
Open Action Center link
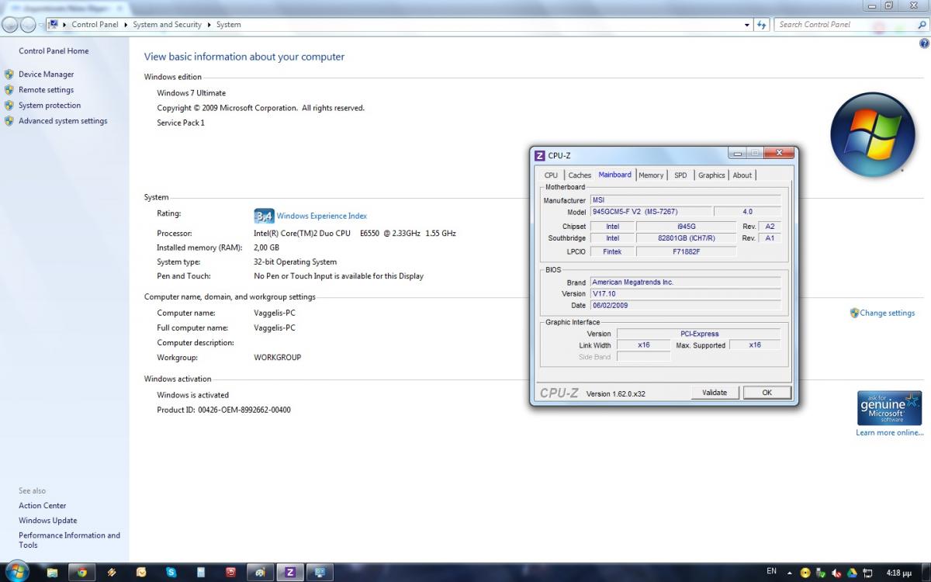point(43,506)
